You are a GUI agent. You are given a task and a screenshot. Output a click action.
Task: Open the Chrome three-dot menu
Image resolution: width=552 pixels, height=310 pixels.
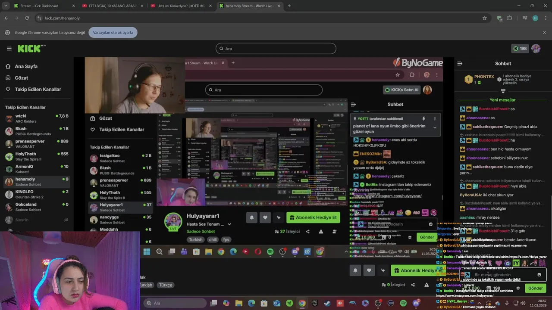pyautogui.click(x=546, y=18)
